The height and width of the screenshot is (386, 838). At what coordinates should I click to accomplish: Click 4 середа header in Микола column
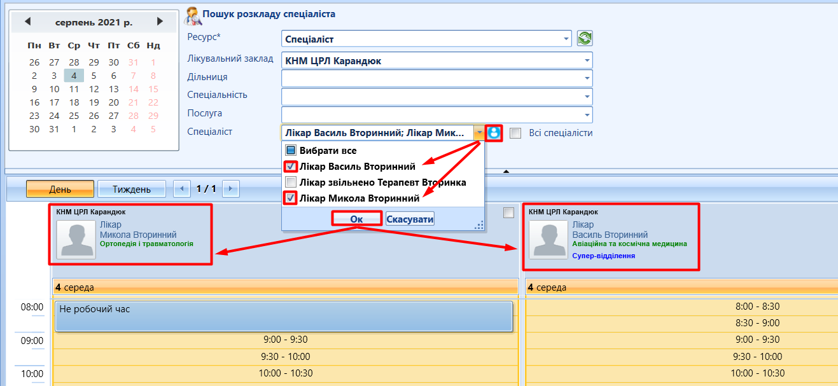(x=285, y=287)
